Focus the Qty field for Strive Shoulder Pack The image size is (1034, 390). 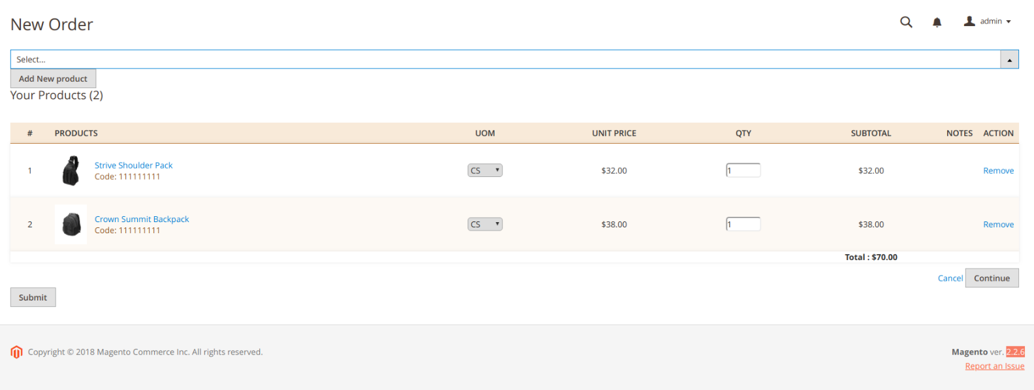coord(743,171)
